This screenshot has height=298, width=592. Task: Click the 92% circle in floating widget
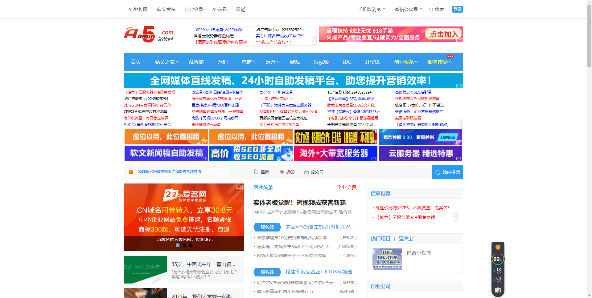[x=498, y=259]
